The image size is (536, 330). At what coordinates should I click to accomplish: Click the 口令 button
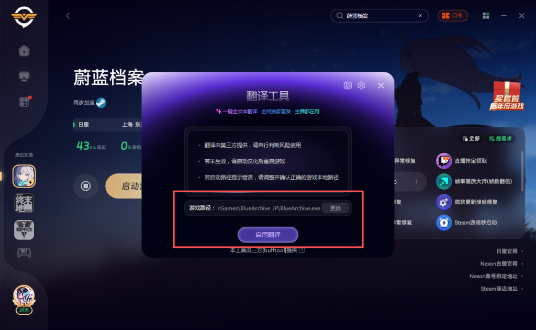pos(453,16)
